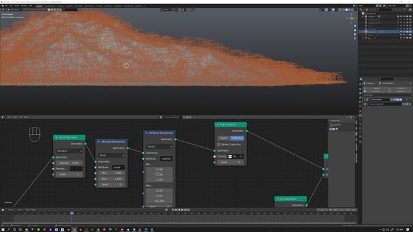
Task: Open the outliner filter dropdown
Action: pos(406,10)
